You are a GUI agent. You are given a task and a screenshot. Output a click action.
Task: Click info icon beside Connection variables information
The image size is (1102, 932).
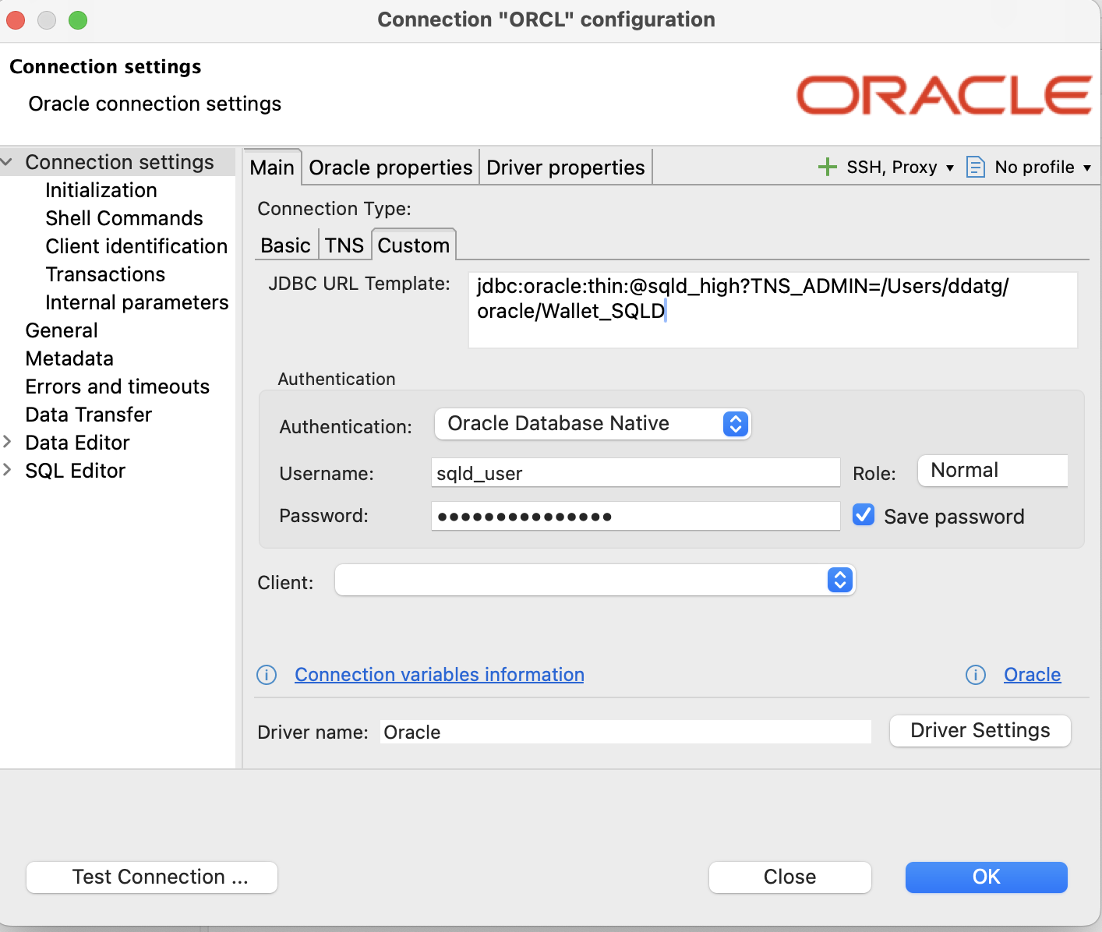pos(267,675)
